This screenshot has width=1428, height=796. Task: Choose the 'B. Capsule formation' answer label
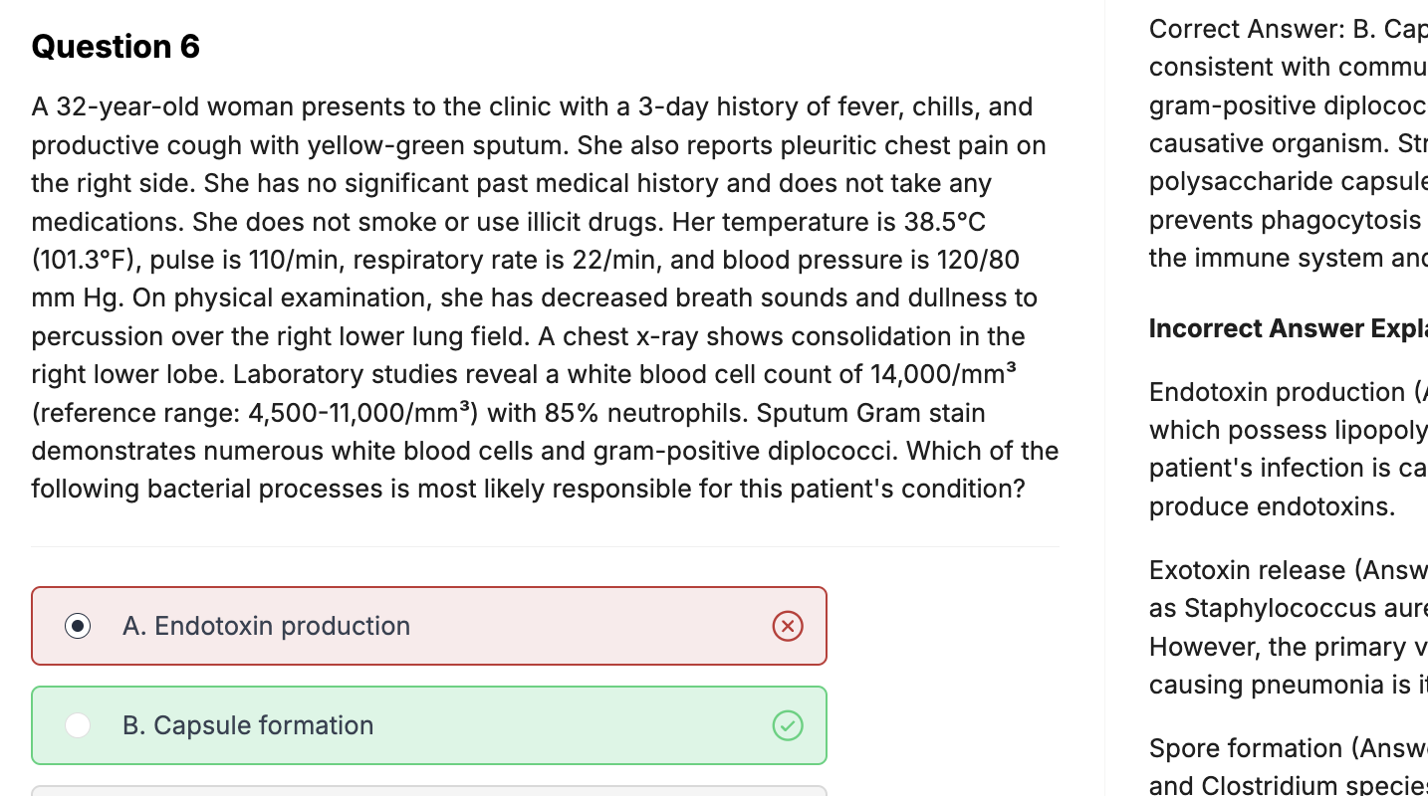pyautogui.click(x=248, y=725)
